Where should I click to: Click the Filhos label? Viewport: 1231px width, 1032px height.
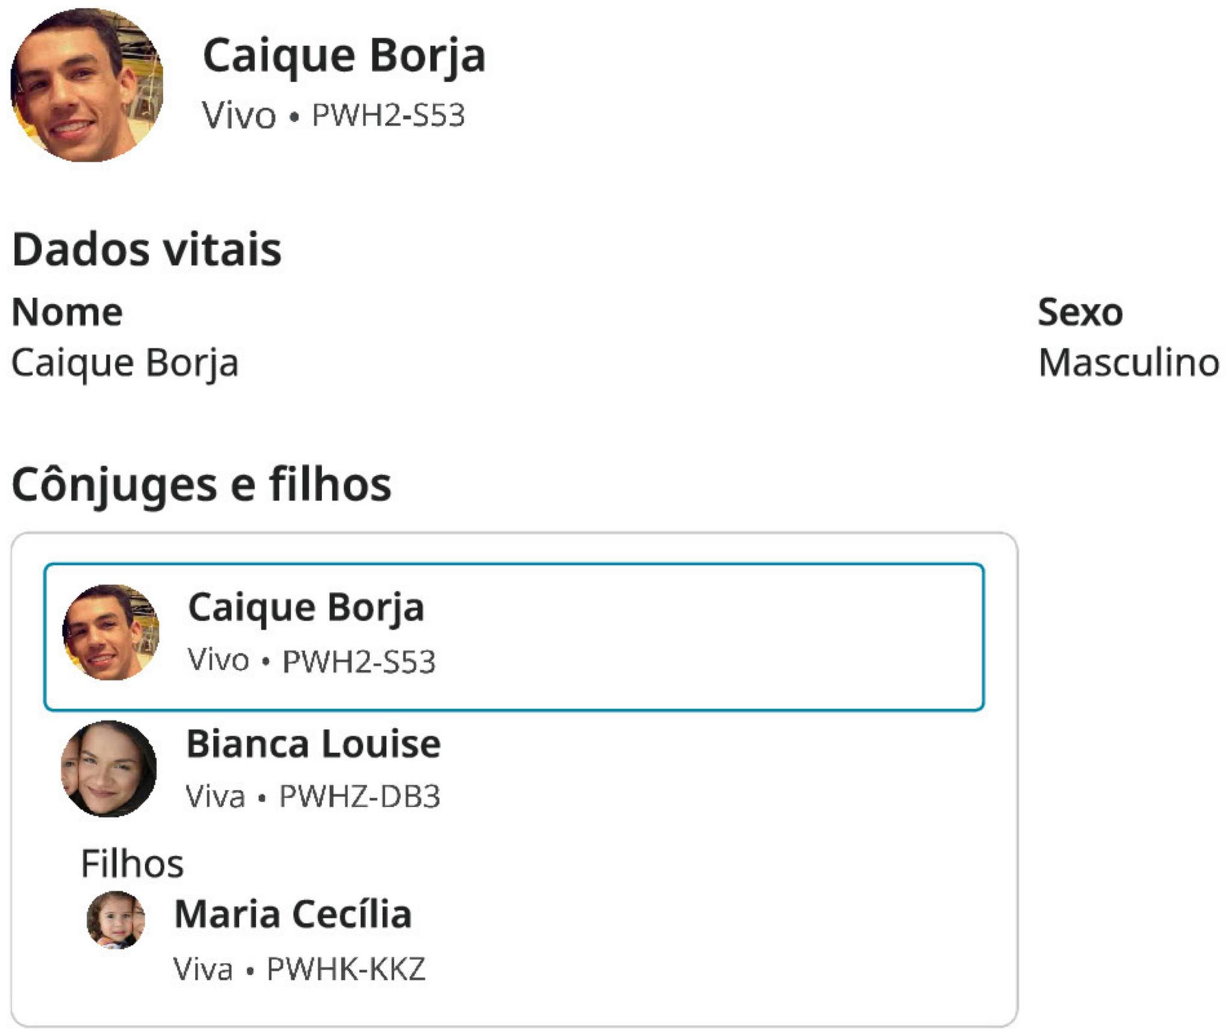pos(132,864)
